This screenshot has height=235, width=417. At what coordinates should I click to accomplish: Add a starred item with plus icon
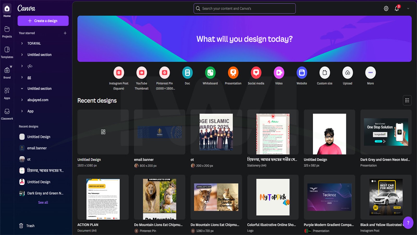(x=65, y=33)
